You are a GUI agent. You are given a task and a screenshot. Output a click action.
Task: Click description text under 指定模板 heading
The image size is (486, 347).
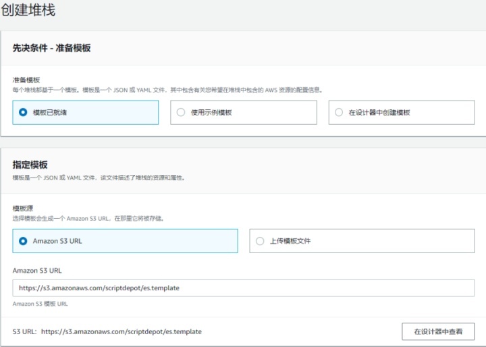coord(99,178)
